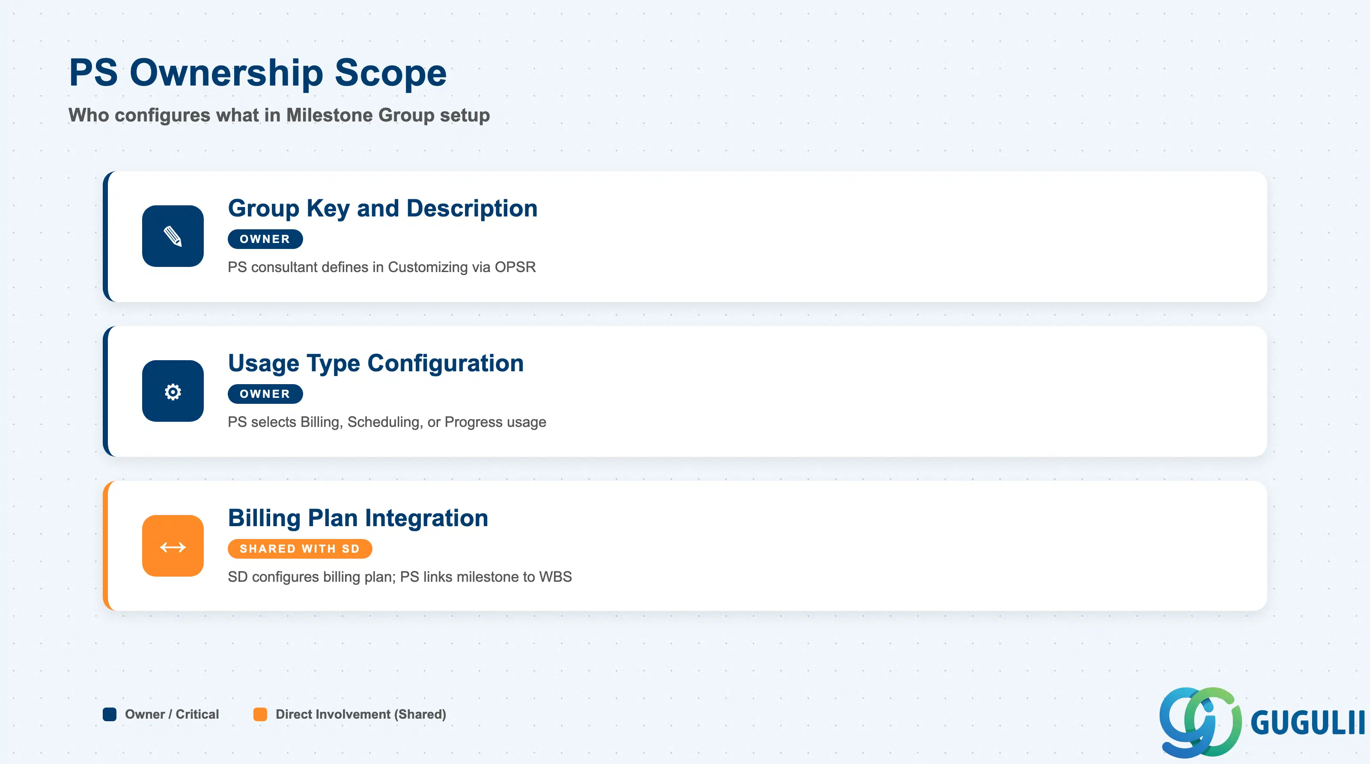The width and height of the screenshot is (1370, 764).
Task: Click the "Owner / Critical" legend label
Action: (x=172, y=714)
